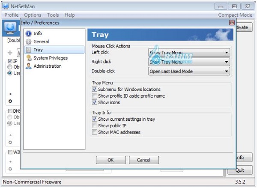The width and height of the screenshot is (257, 188).
Task: Switch to Compact Mode
Action: (235, 15)
